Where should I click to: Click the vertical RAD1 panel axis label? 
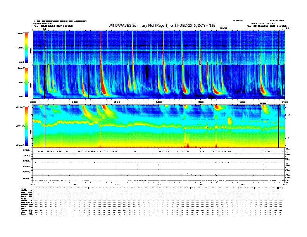coord(31,85)
